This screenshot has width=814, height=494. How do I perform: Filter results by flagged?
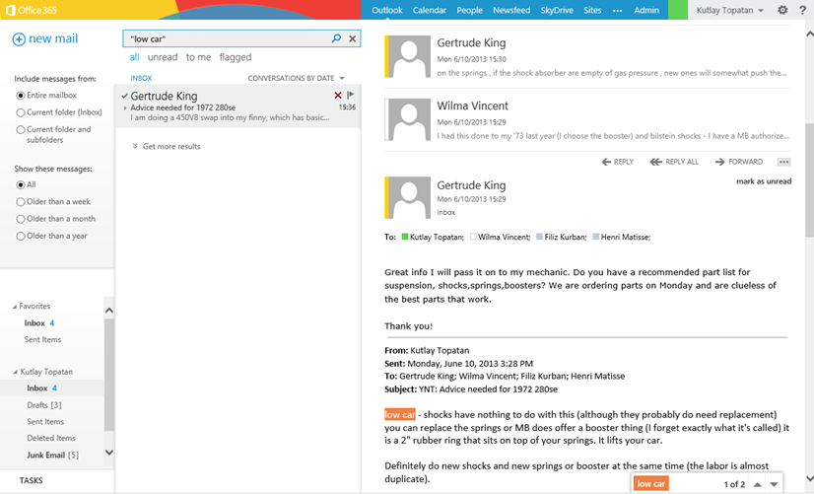click(x=236, y=57)
